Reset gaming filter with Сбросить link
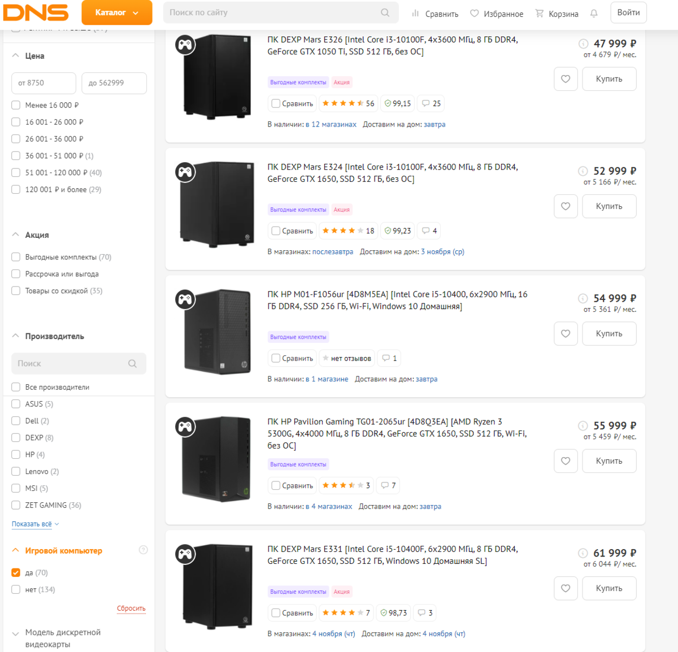 point(131,608)
